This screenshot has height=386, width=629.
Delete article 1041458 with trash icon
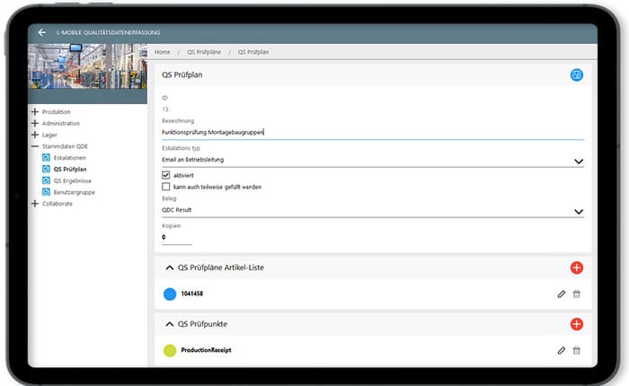click(x=577, y=294)
